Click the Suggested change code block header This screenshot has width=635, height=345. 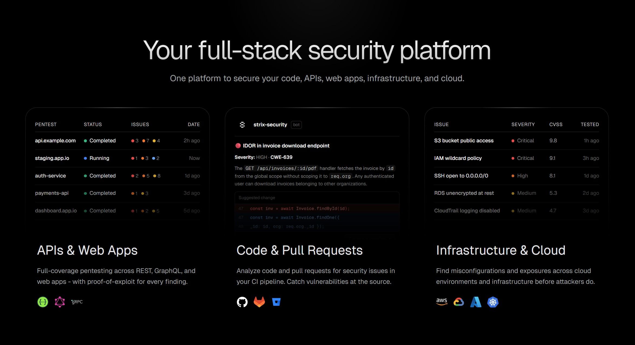pyautogui.click(x=257, y=198)
